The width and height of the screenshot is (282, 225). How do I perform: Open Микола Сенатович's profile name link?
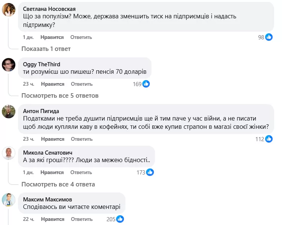click(x=48, y=153)
